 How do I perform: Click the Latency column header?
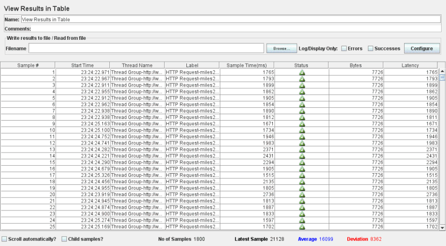point(411,65)
